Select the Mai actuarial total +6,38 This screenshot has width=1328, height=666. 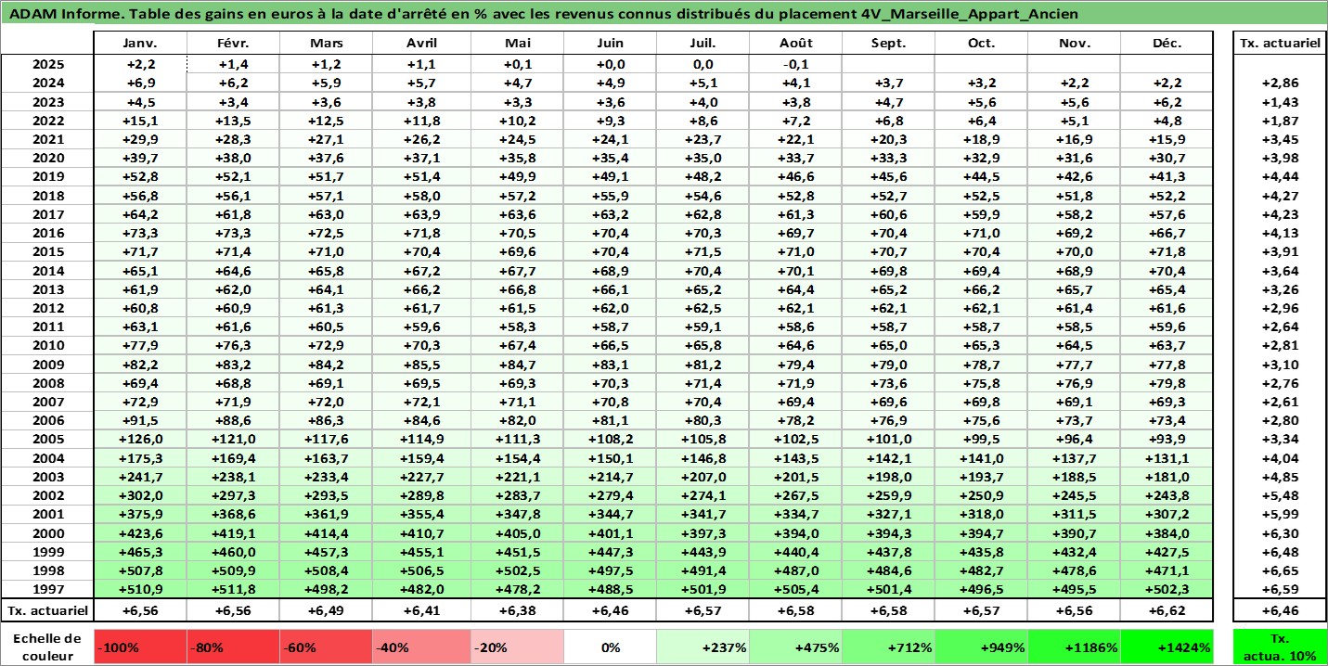pyautogui.click(x=517, y=610)
